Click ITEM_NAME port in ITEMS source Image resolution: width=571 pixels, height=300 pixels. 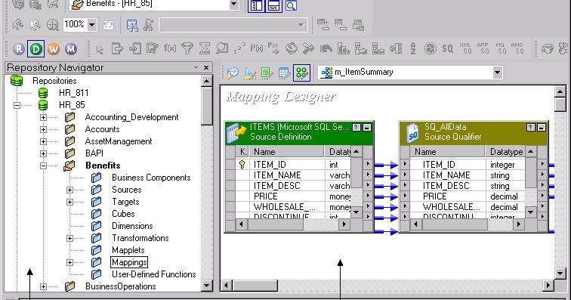pyautogui.click(x=277, y=175)
